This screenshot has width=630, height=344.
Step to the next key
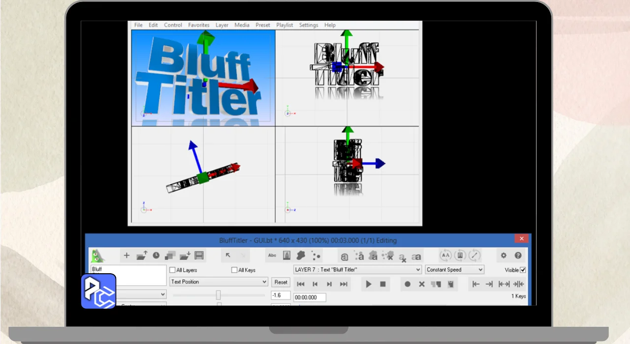(x=329, y=284)
